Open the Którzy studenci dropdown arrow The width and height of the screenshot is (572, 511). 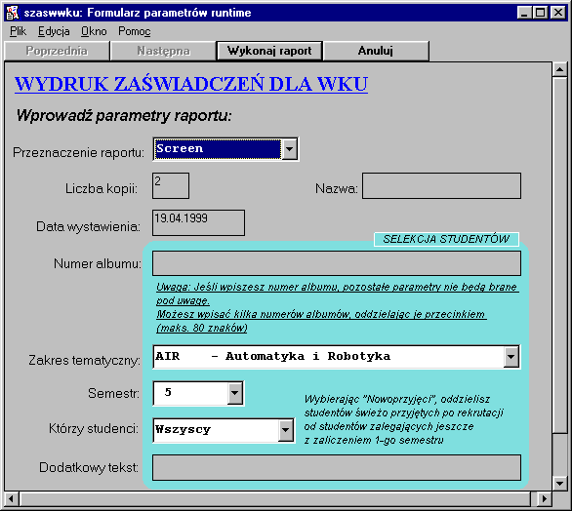pyautogui.click(x=286, y=430)
